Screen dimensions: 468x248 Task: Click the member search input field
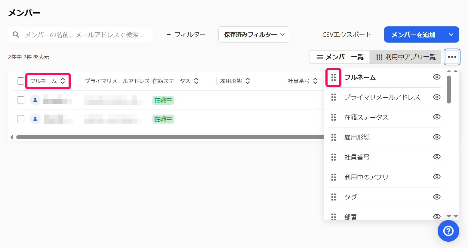pos(80,35)
